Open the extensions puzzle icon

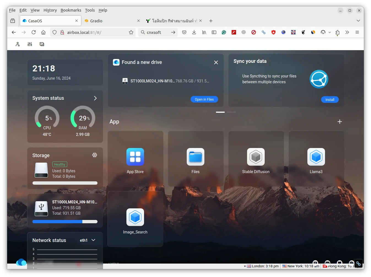coord(337,33)
